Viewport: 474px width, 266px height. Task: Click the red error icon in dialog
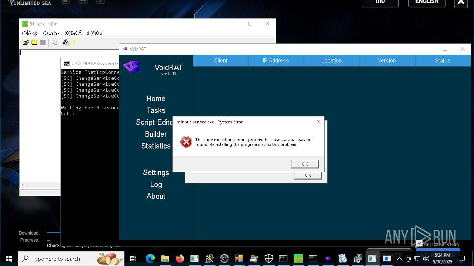[186, 142]
